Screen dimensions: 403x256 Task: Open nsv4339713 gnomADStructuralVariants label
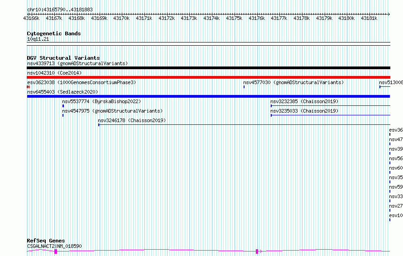point(77,63)
